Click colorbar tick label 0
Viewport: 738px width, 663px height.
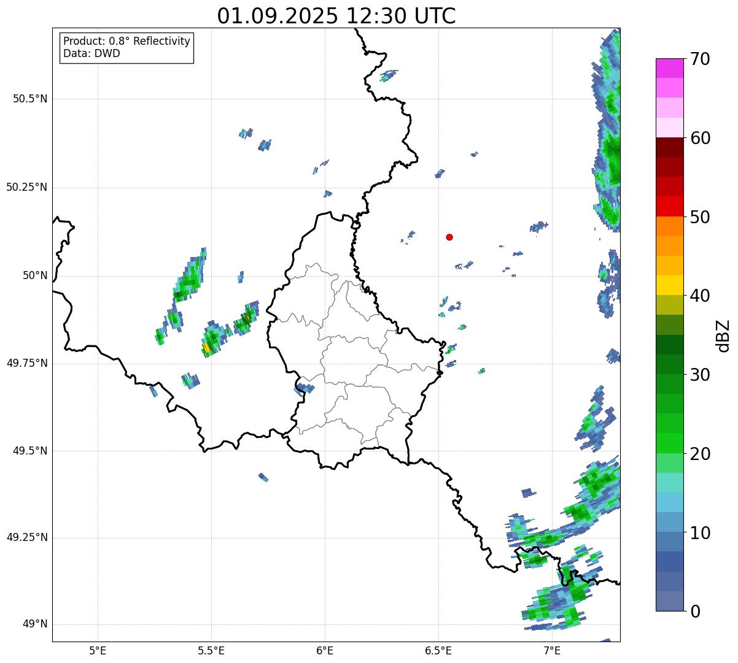[695, 611]
